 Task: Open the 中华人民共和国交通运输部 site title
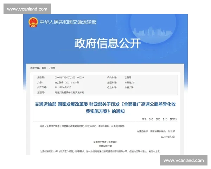click(x=68, y=22)
